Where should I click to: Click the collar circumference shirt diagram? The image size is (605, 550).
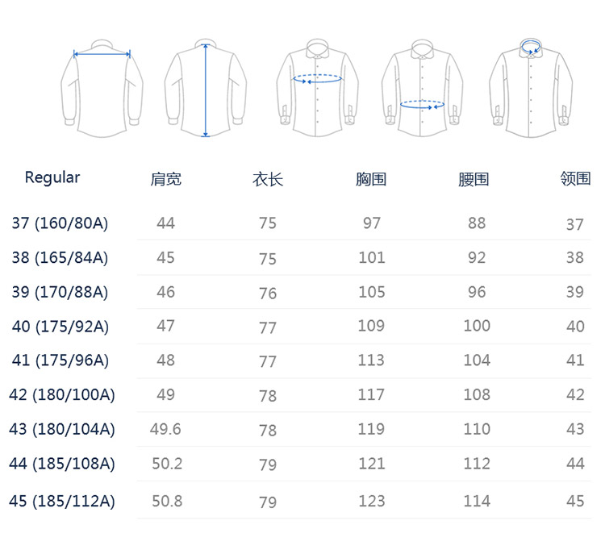point(532,87)
